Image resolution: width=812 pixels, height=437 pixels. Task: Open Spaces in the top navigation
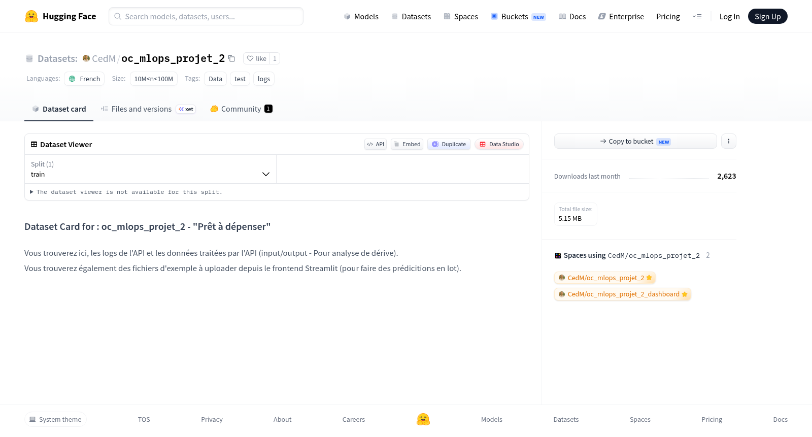tap(461, 16)
